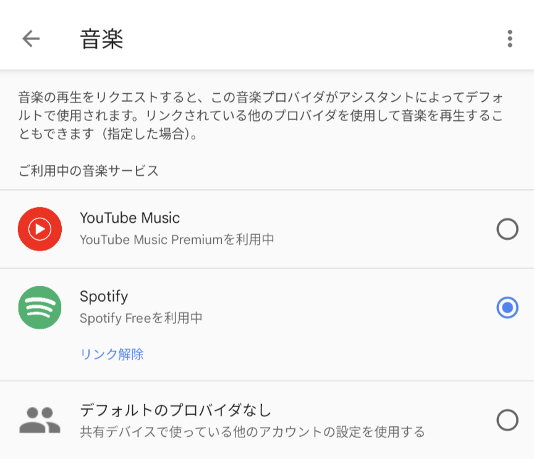
Task: Tap the music provider explanation paragraph
Action: tap(261, 115)
